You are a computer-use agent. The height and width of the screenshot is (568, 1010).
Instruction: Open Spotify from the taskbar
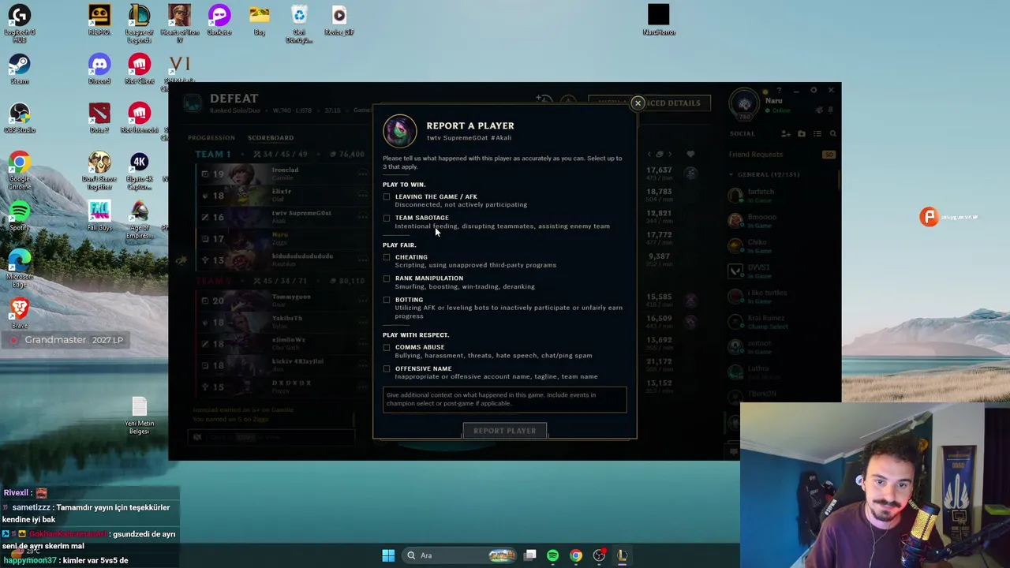coord(552,555)
